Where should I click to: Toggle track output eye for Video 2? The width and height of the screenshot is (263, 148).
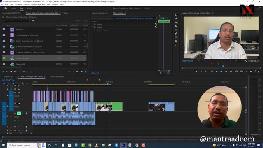coord(19,92)
